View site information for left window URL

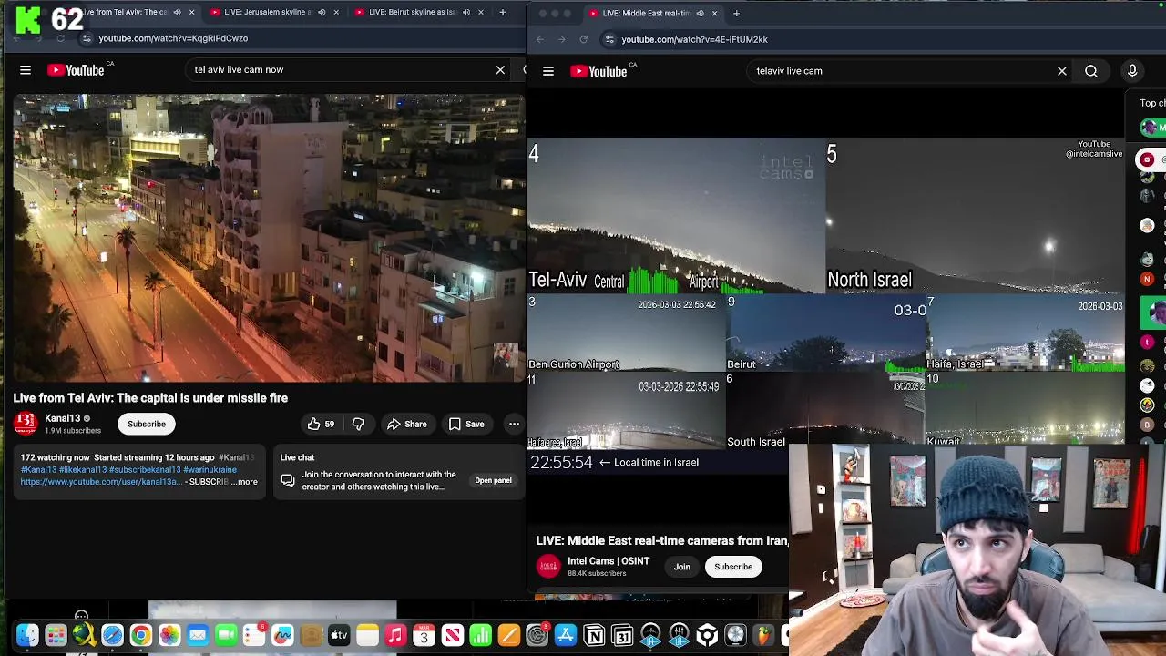(87, 38)
